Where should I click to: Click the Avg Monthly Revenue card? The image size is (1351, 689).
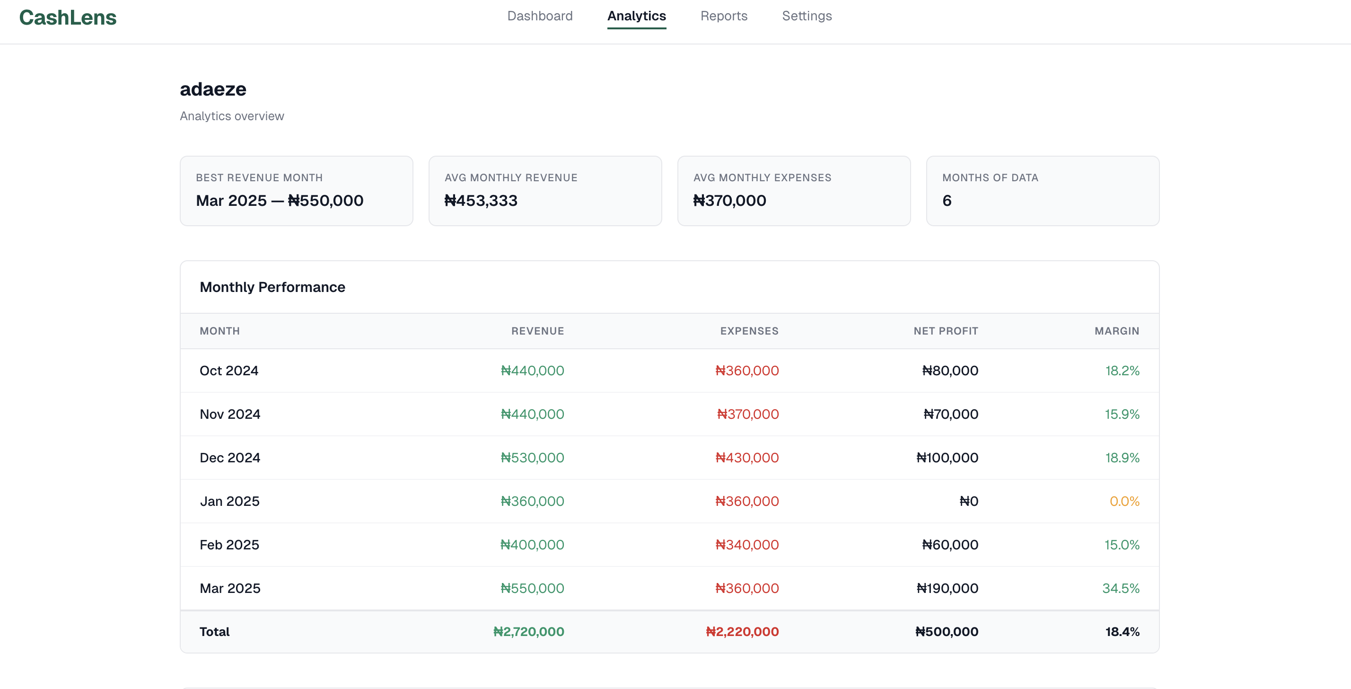coord(545,191)
